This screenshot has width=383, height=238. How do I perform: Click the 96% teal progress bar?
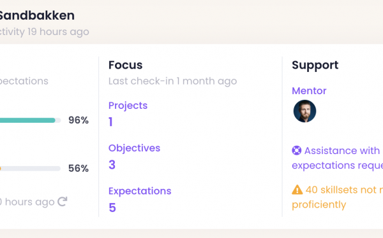(30, 120)
